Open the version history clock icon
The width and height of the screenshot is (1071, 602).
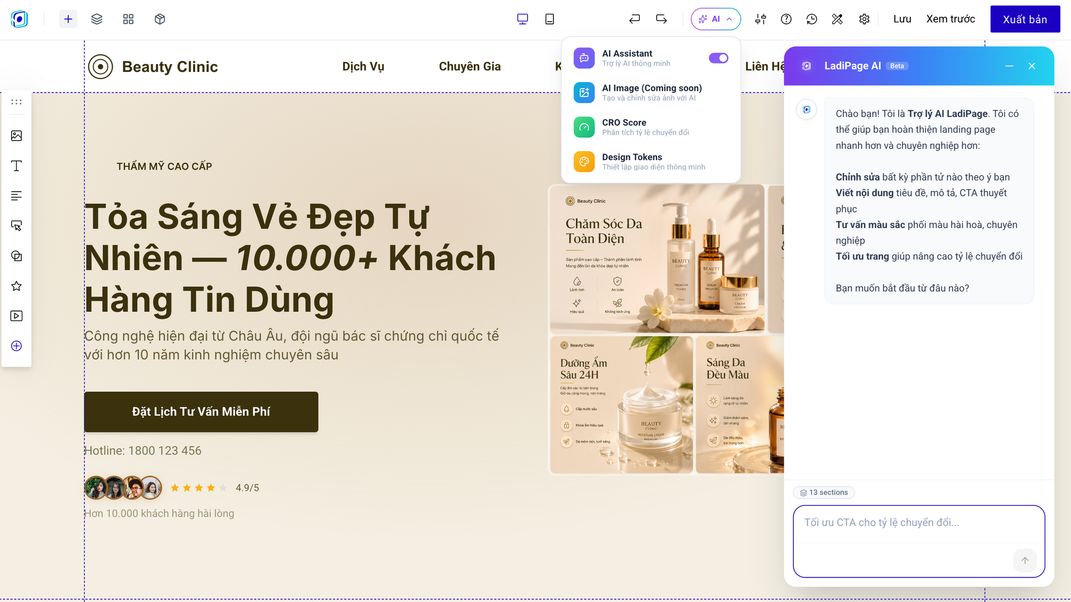[812, 19]
